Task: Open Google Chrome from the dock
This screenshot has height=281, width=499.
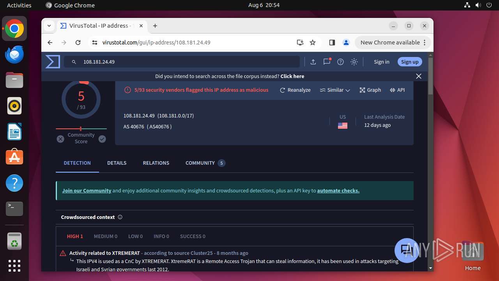Action: pyautogui.click(x=14, y=29)
